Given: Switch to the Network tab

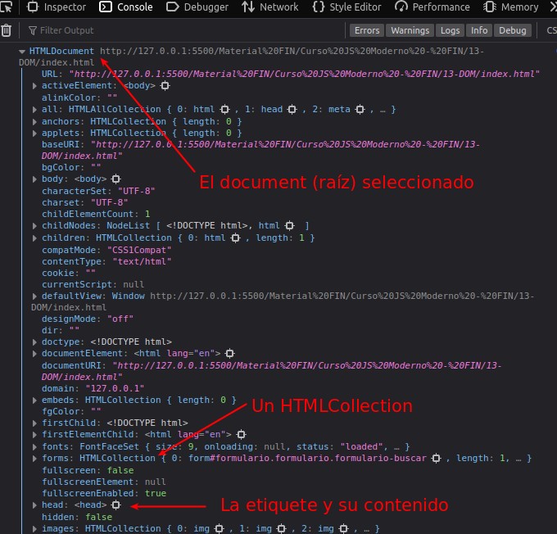Looking at the screenshot, I should tap(270, 7).
